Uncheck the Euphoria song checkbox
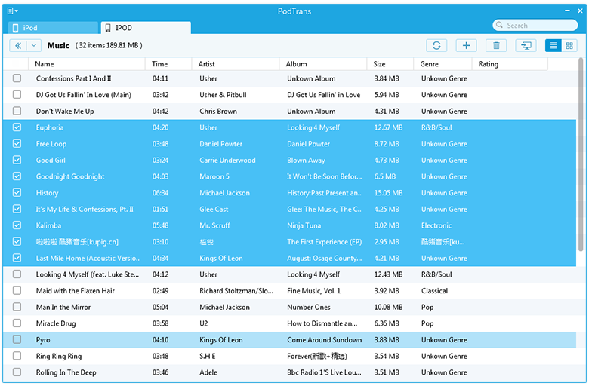The width and height of the screenshot is (589, 386). 17,127
